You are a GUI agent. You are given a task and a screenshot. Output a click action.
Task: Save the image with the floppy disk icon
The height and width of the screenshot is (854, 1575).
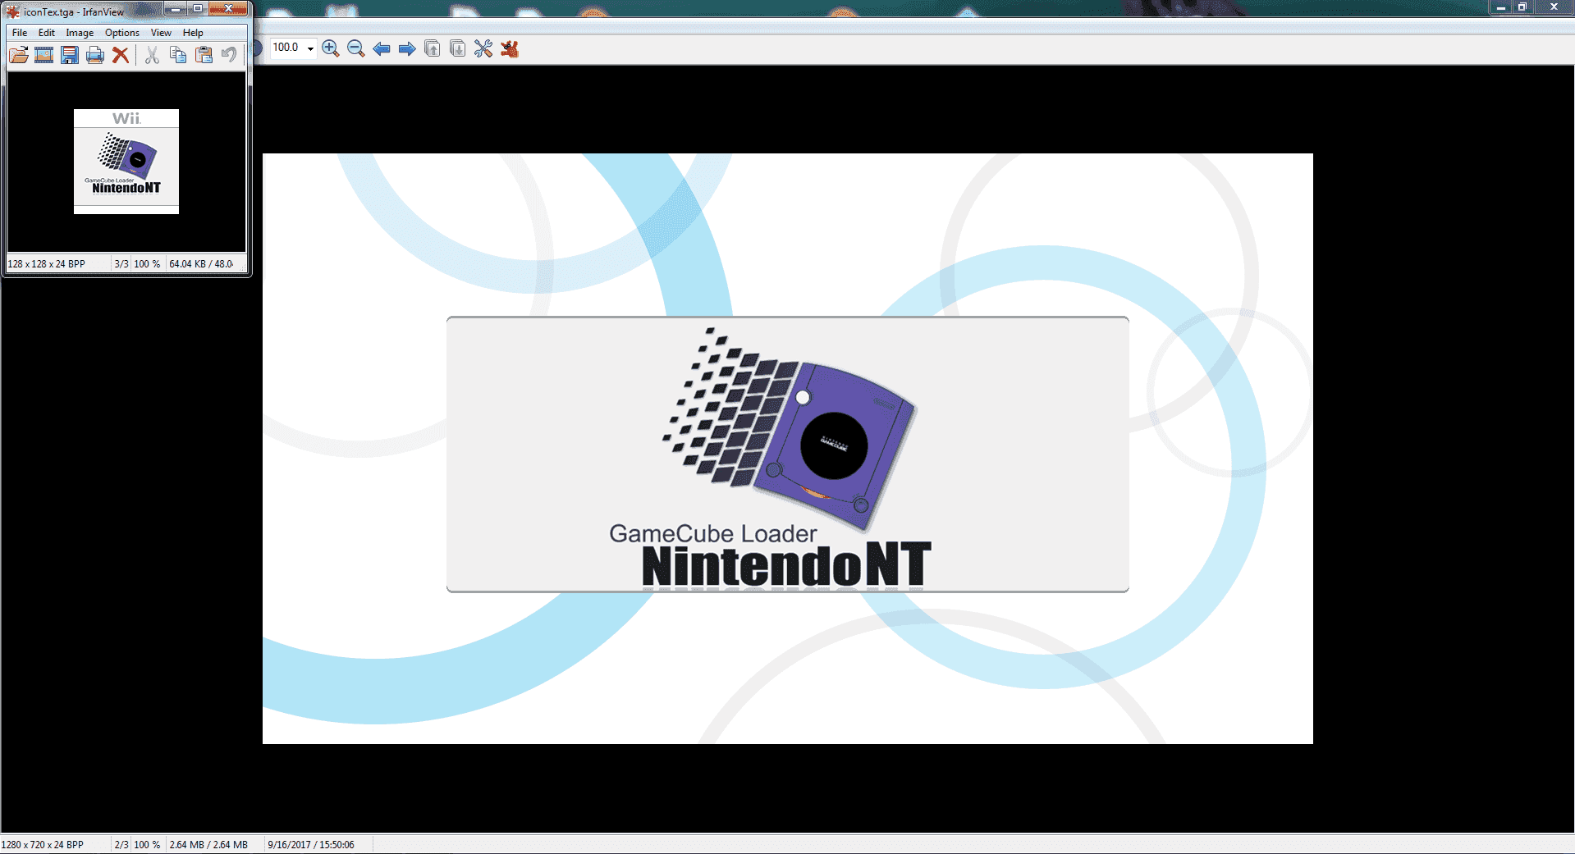(70, 55)
